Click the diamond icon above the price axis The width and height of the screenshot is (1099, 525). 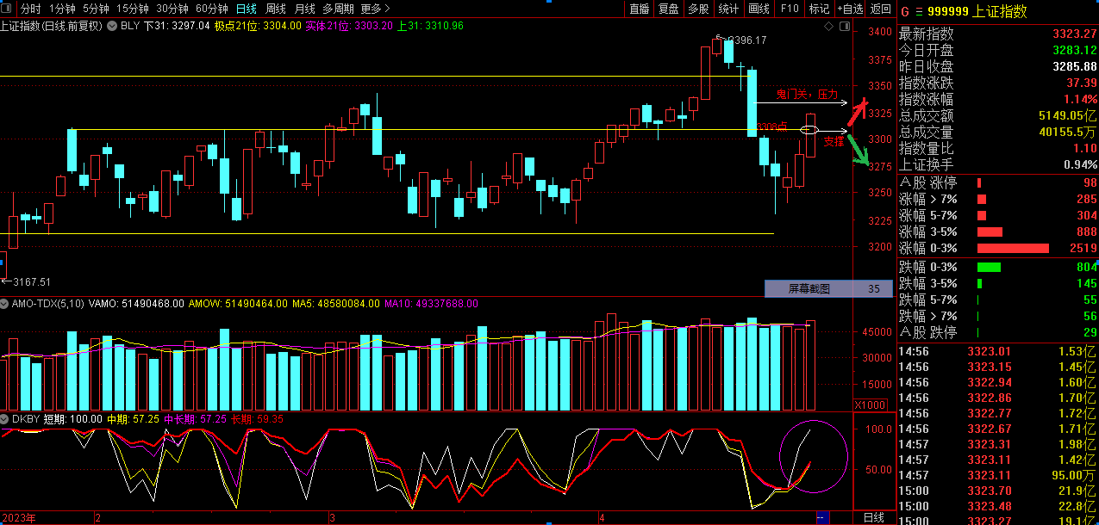pos(829,26)
